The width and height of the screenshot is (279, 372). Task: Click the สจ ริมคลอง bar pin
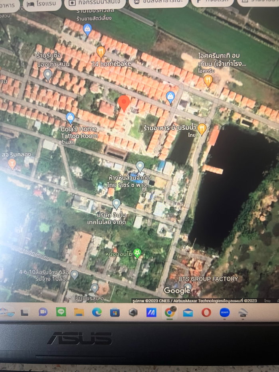(x=12, y=164)
